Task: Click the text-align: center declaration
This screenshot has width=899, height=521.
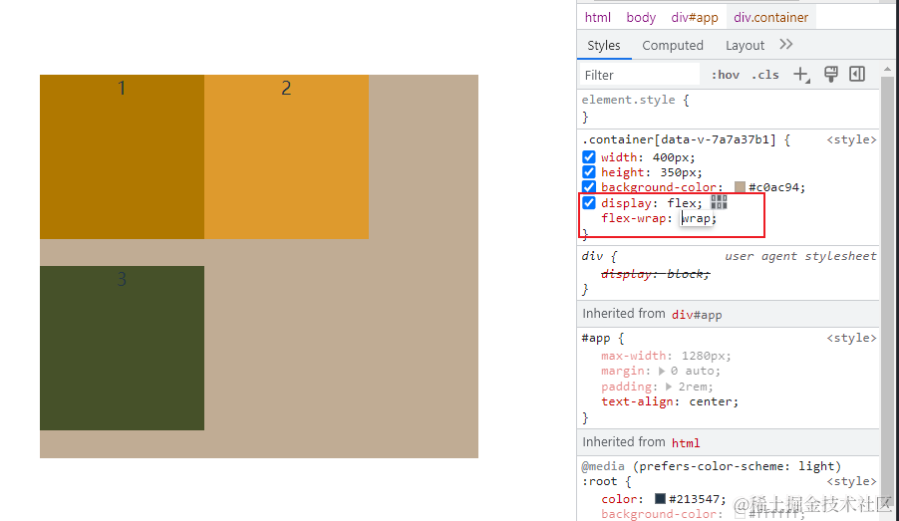Action: click(x=670, y=401)
